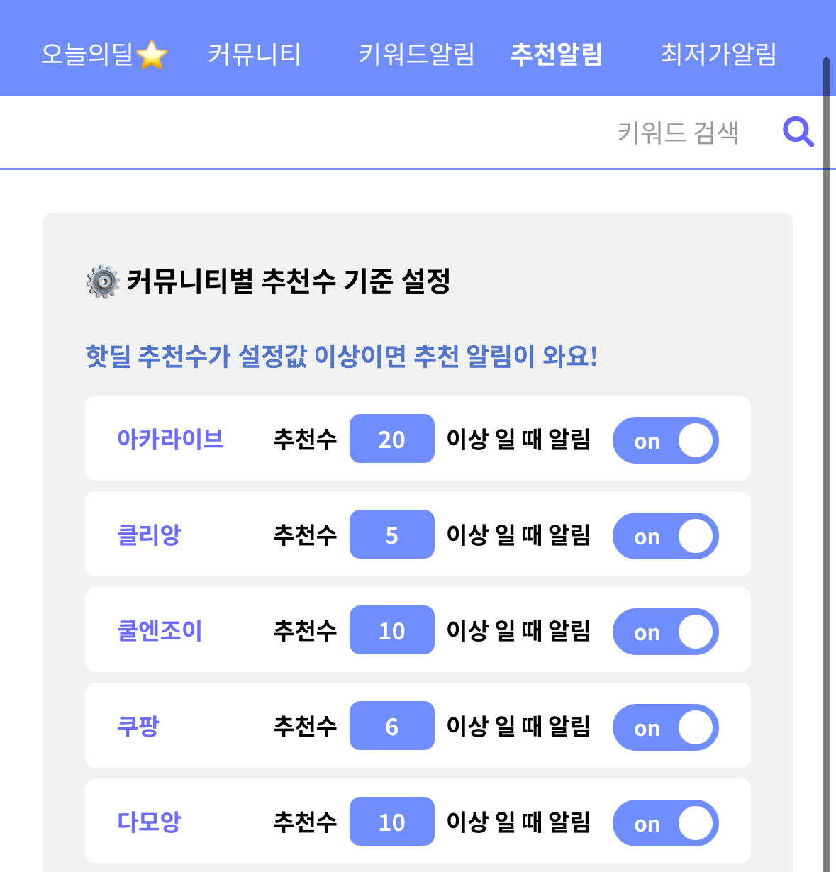Switch to the 커뮤니티 tab
The height and width of the screenshot is (872, 836).
(254, 54)
